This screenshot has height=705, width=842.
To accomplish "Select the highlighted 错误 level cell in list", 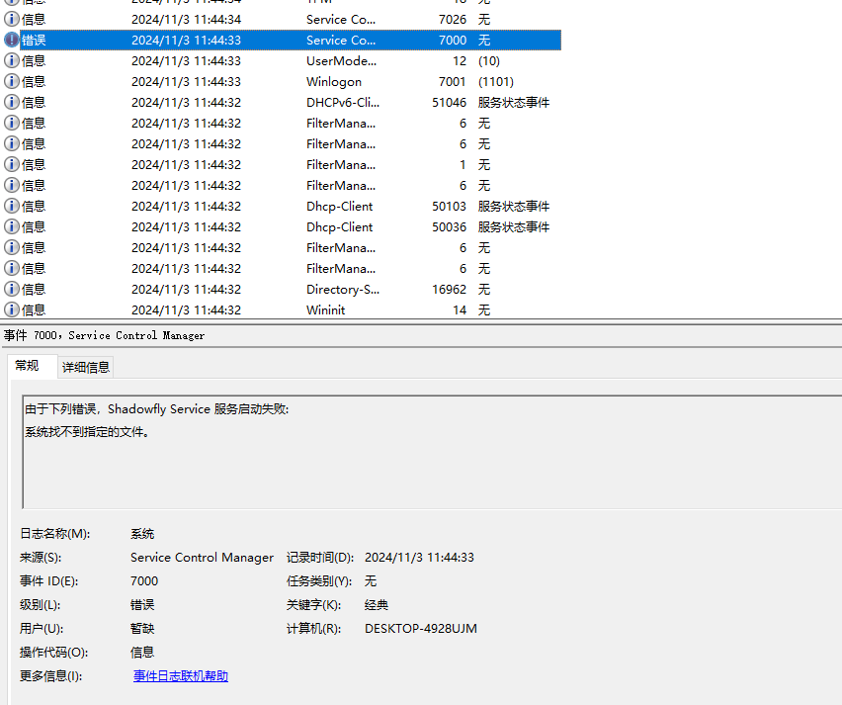I will point(34,41).
